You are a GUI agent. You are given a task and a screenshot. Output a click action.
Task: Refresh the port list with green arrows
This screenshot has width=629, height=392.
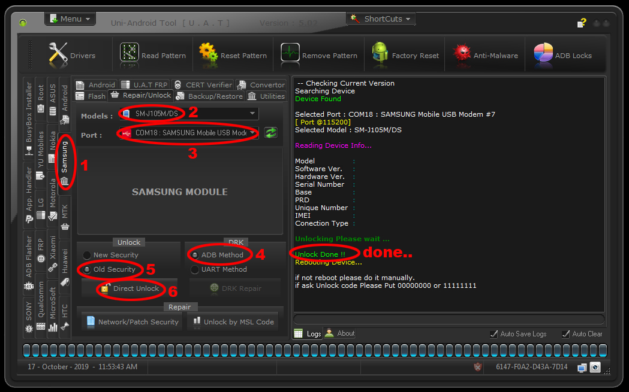tap(271, 133)
